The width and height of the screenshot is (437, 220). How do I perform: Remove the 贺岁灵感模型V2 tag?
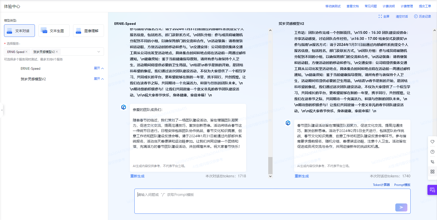57,52
